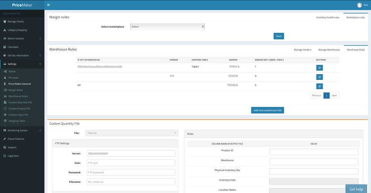
Task: Click the Admin gears icon
Action: click(x=5, y=71)
